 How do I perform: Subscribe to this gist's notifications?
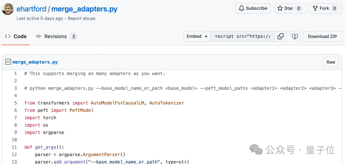[x=253, y=8]
